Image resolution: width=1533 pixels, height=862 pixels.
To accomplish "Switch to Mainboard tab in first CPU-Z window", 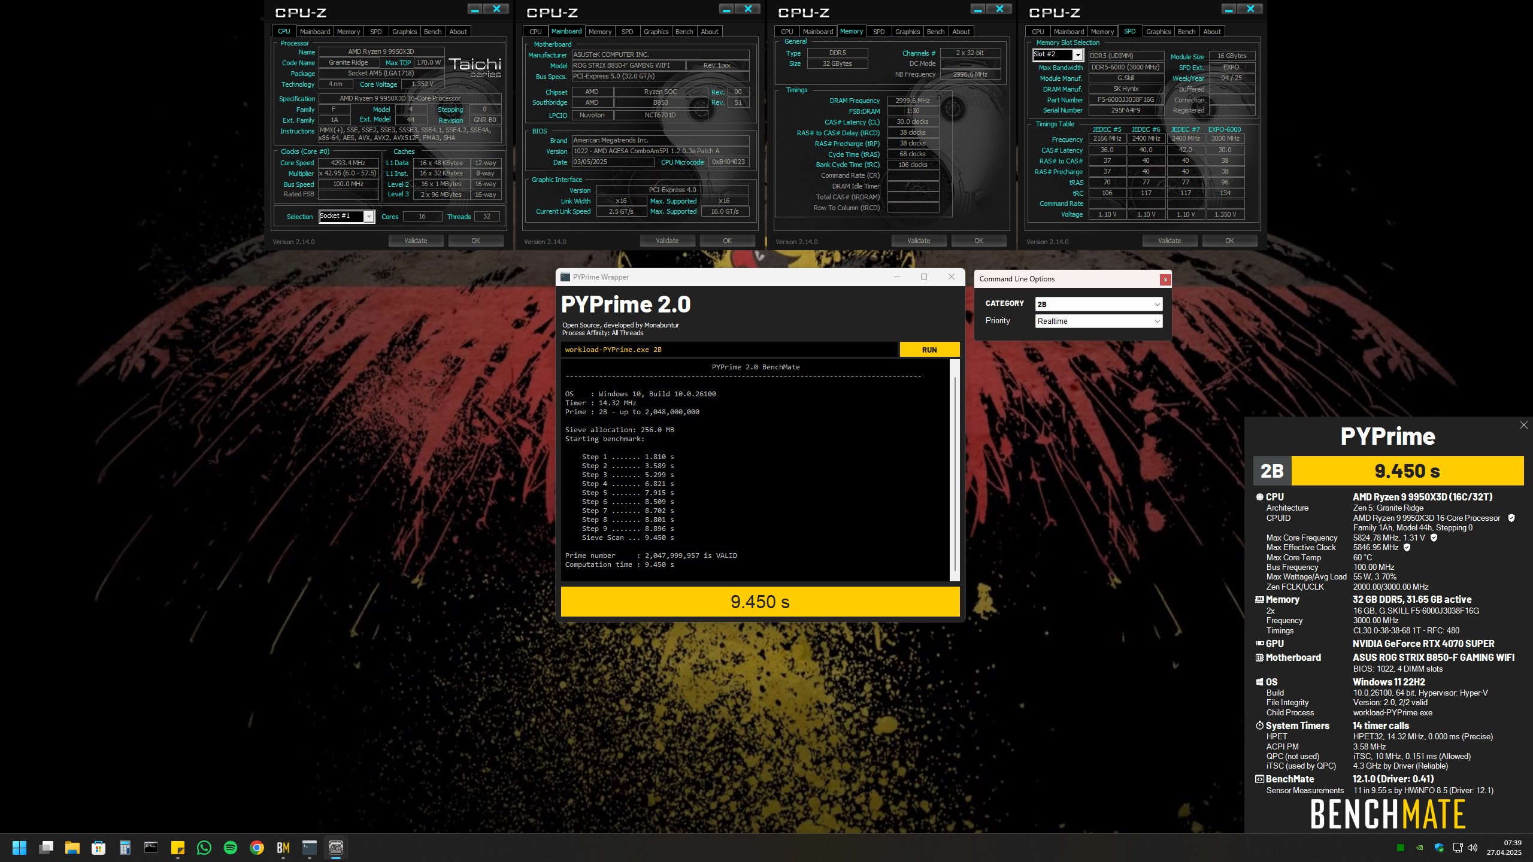I will click(314, 32).
